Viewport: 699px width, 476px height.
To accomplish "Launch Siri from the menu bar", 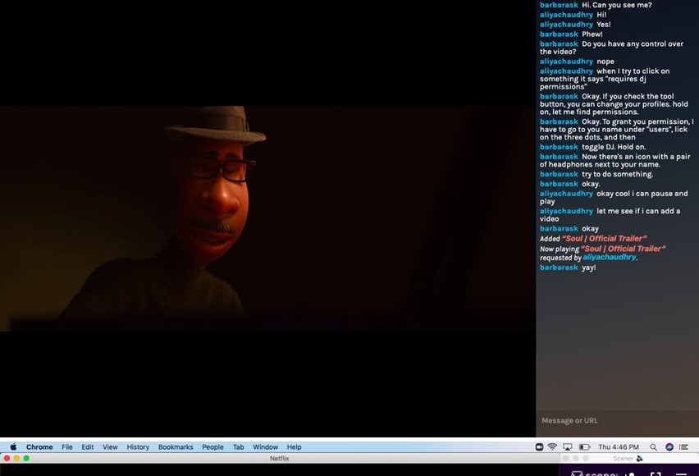I will [x=669, y=446].
